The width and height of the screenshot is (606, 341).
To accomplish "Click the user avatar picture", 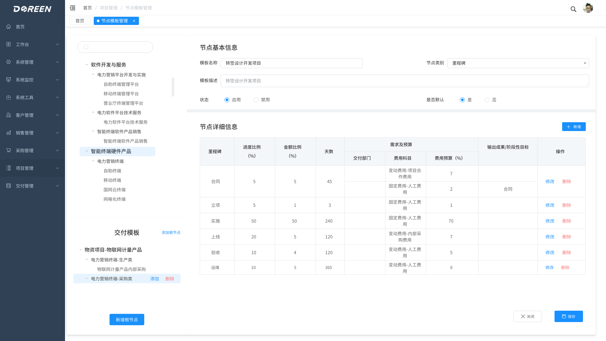I will (588, 8).
